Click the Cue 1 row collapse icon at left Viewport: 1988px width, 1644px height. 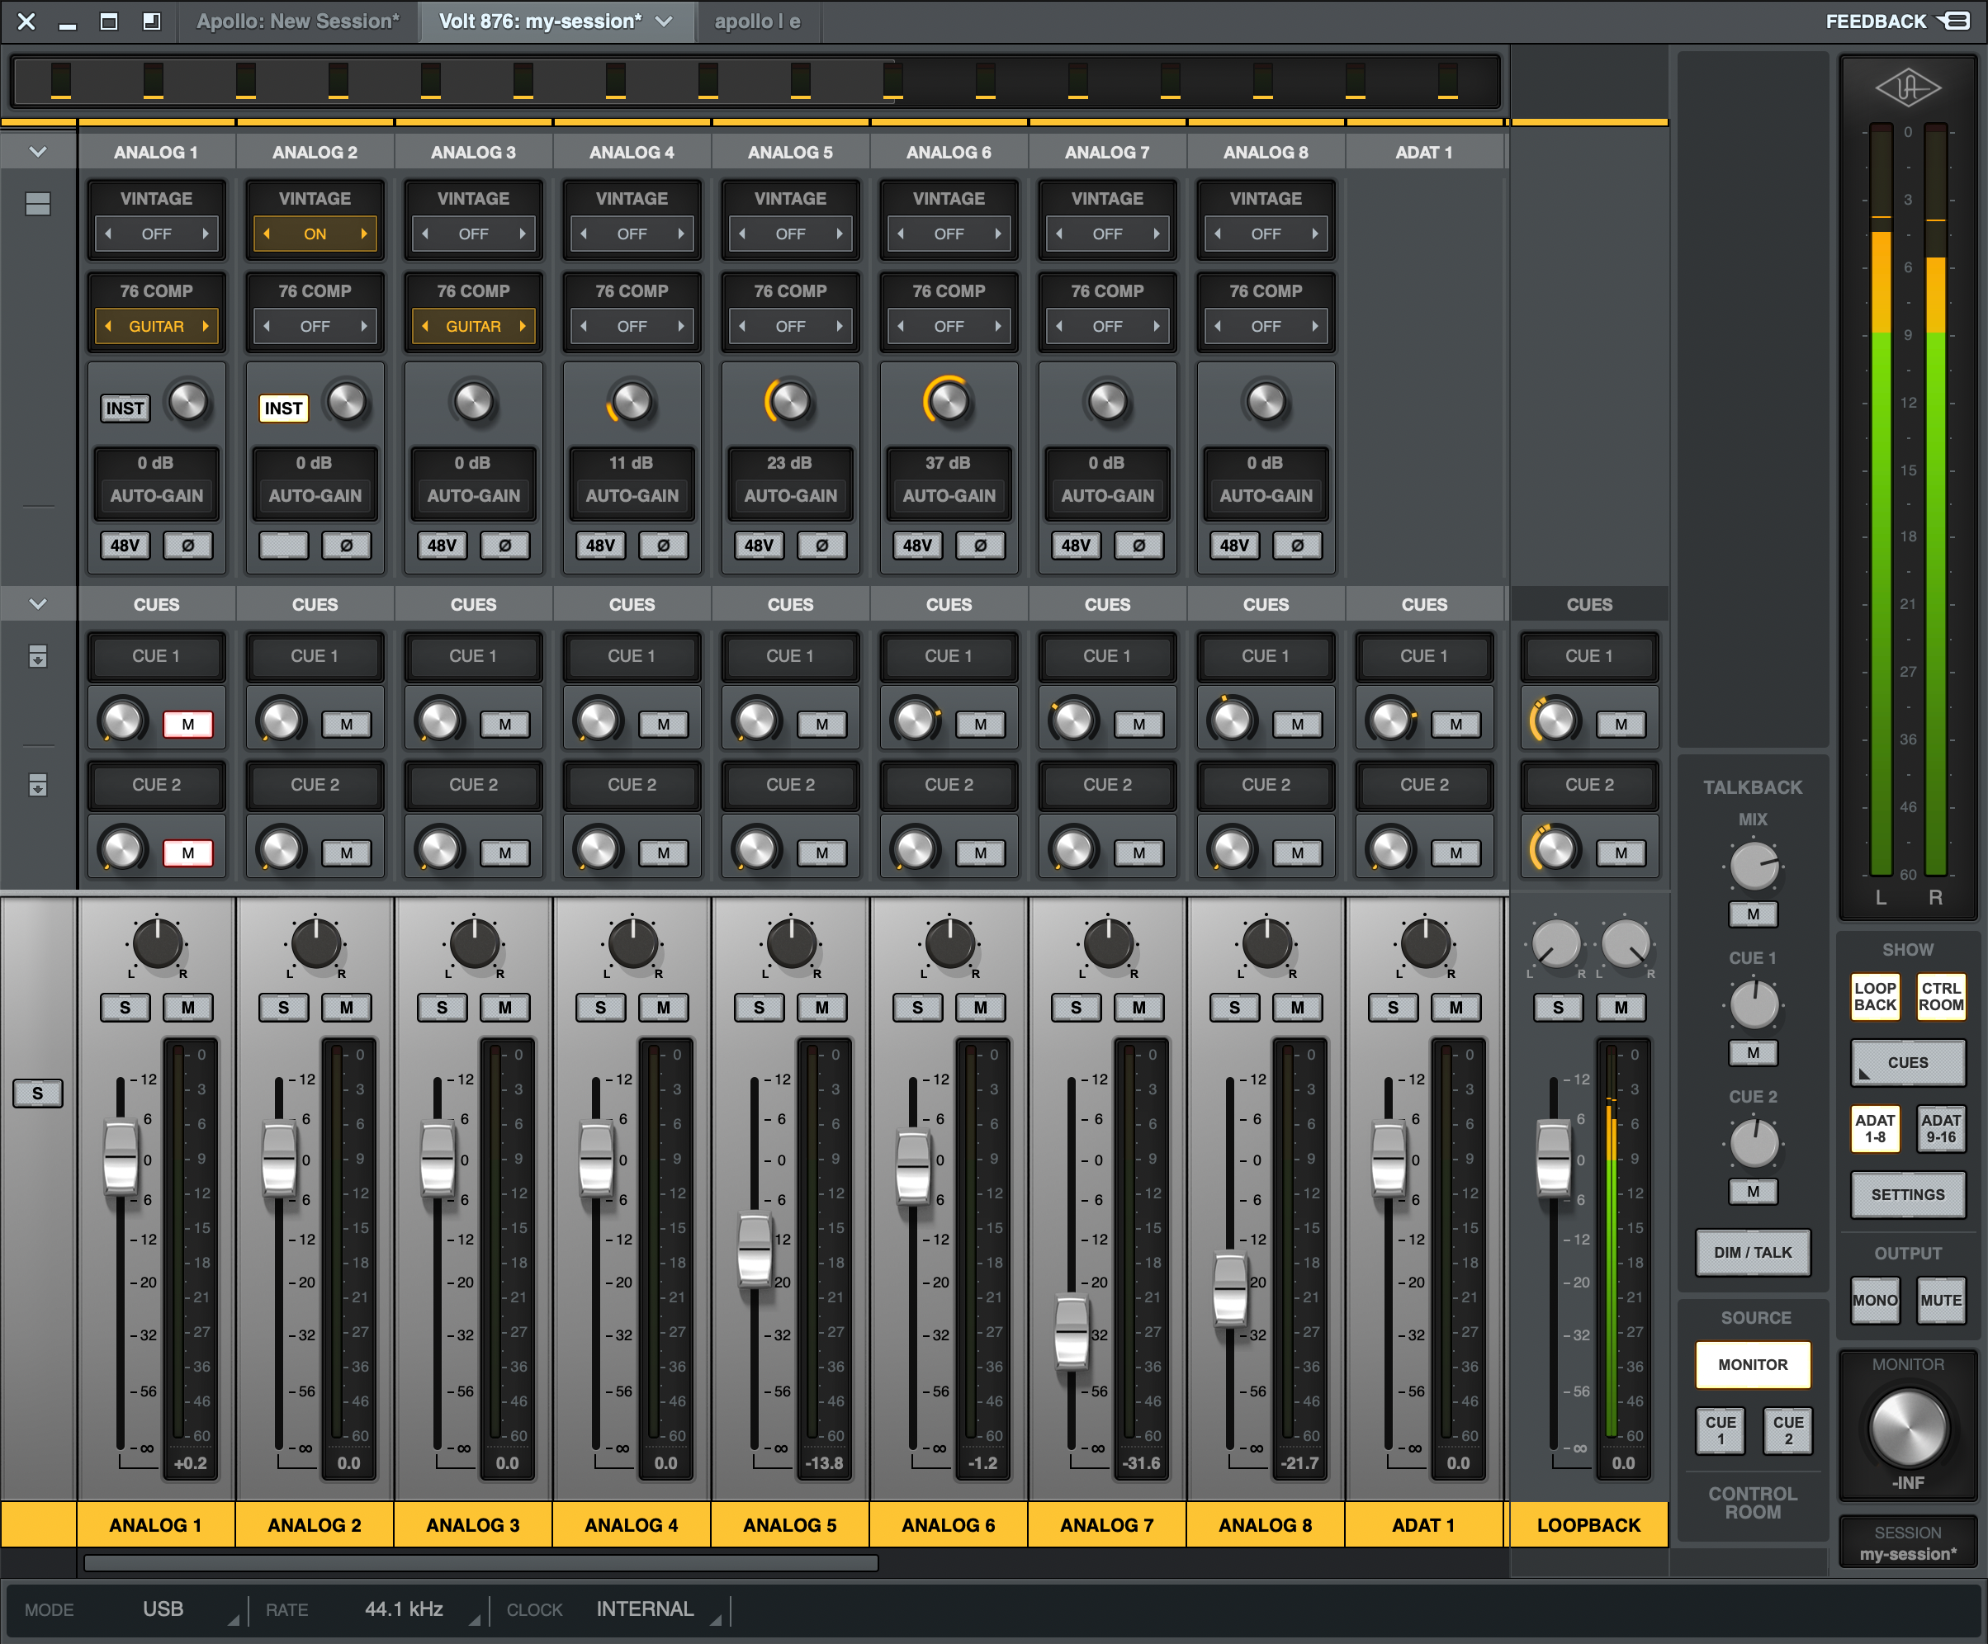pyautogui.click(x=38, y=656)
